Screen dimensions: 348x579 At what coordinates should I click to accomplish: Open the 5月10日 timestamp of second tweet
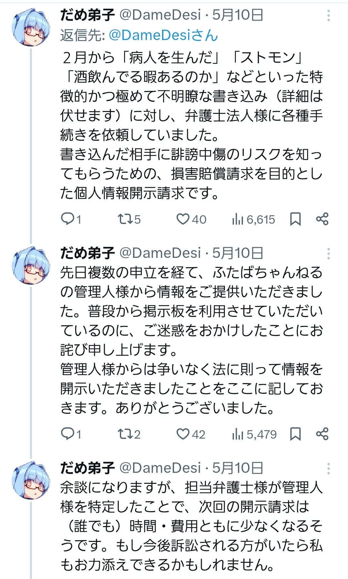pos(237,253)
